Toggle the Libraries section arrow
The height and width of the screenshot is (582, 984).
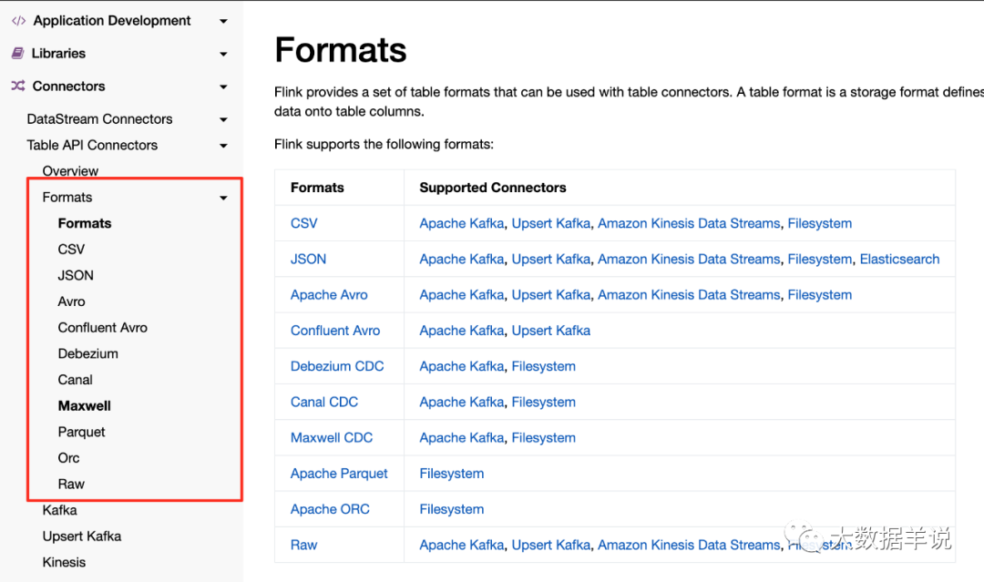pos(223,54)
